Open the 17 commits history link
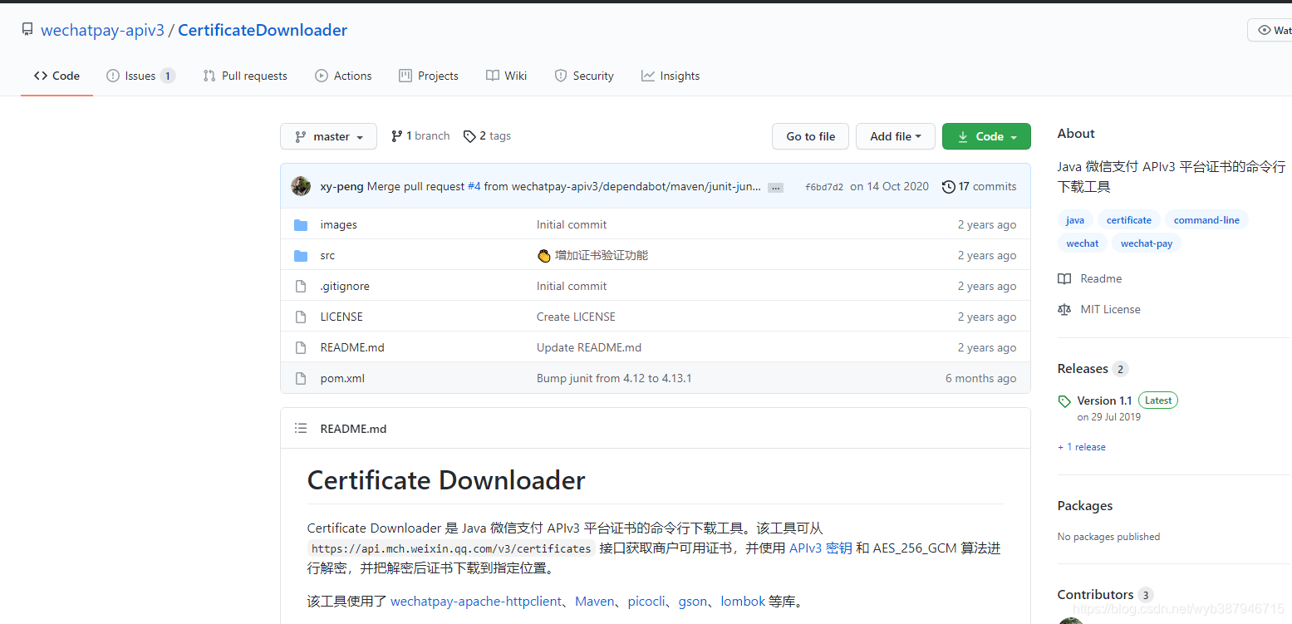Viewport: 1292px width, 624px height. tap(979, 187)
